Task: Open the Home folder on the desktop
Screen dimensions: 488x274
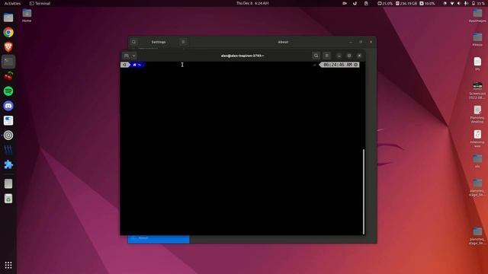Action: click(x=27, y=15)
